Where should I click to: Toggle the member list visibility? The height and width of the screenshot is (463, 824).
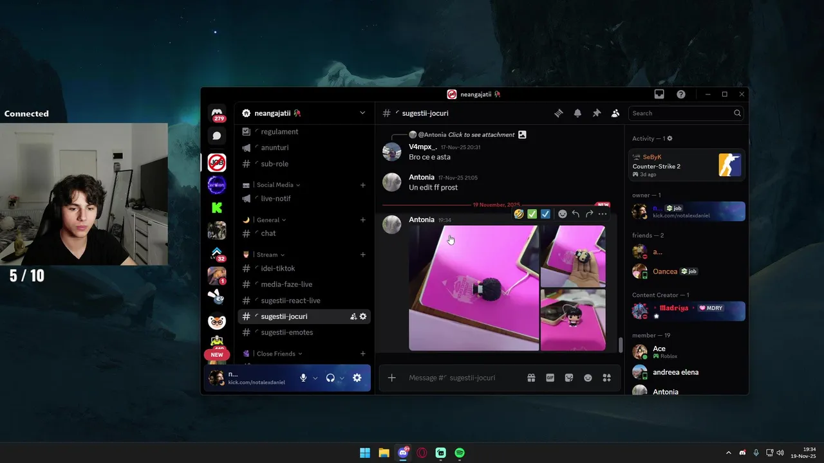(615, 113)
